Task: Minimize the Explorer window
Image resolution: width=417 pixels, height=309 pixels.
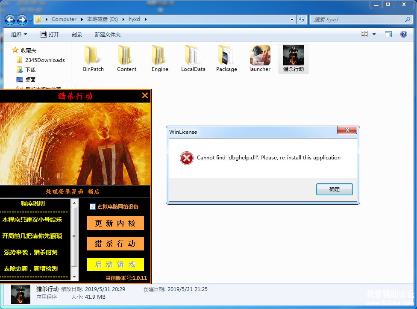Action: (376, 4)
